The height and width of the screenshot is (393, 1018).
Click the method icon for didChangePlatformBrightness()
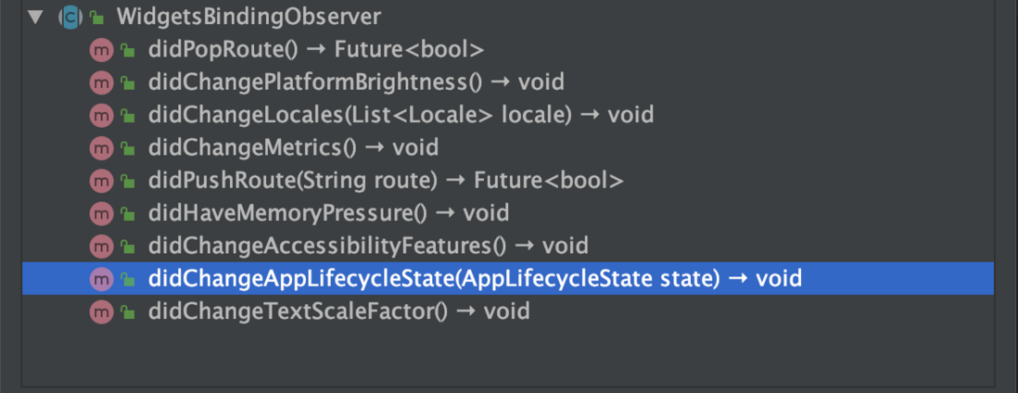click(101, 82)
